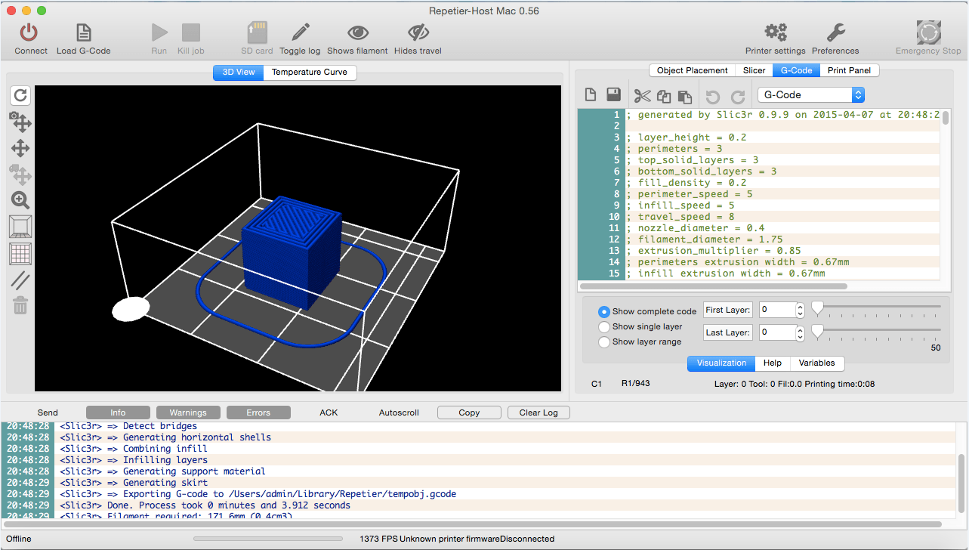Select Show complete code radio button

click(604, 311)
